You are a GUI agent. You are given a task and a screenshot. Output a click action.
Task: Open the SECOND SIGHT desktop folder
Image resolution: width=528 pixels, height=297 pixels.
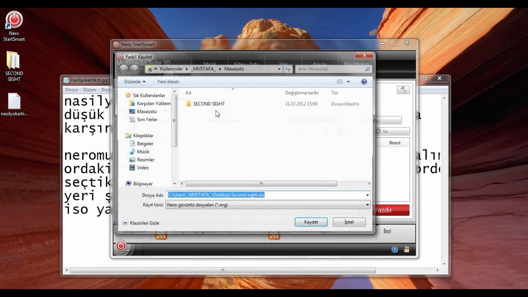(14, 66)
